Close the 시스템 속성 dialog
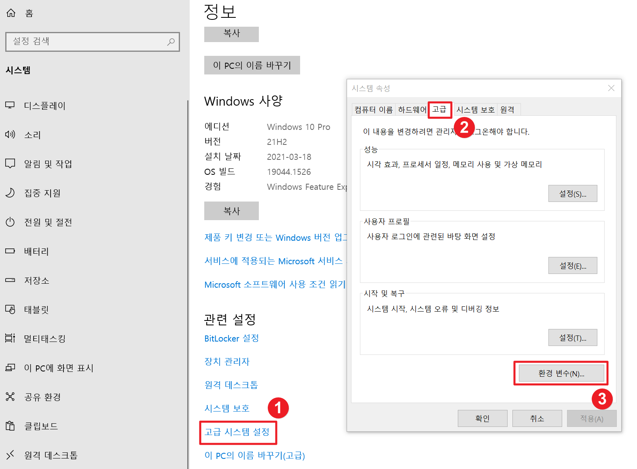 point(611,88)
